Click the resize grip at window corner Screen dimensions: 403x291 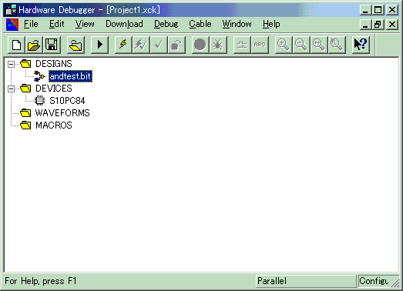click(395, 283)
